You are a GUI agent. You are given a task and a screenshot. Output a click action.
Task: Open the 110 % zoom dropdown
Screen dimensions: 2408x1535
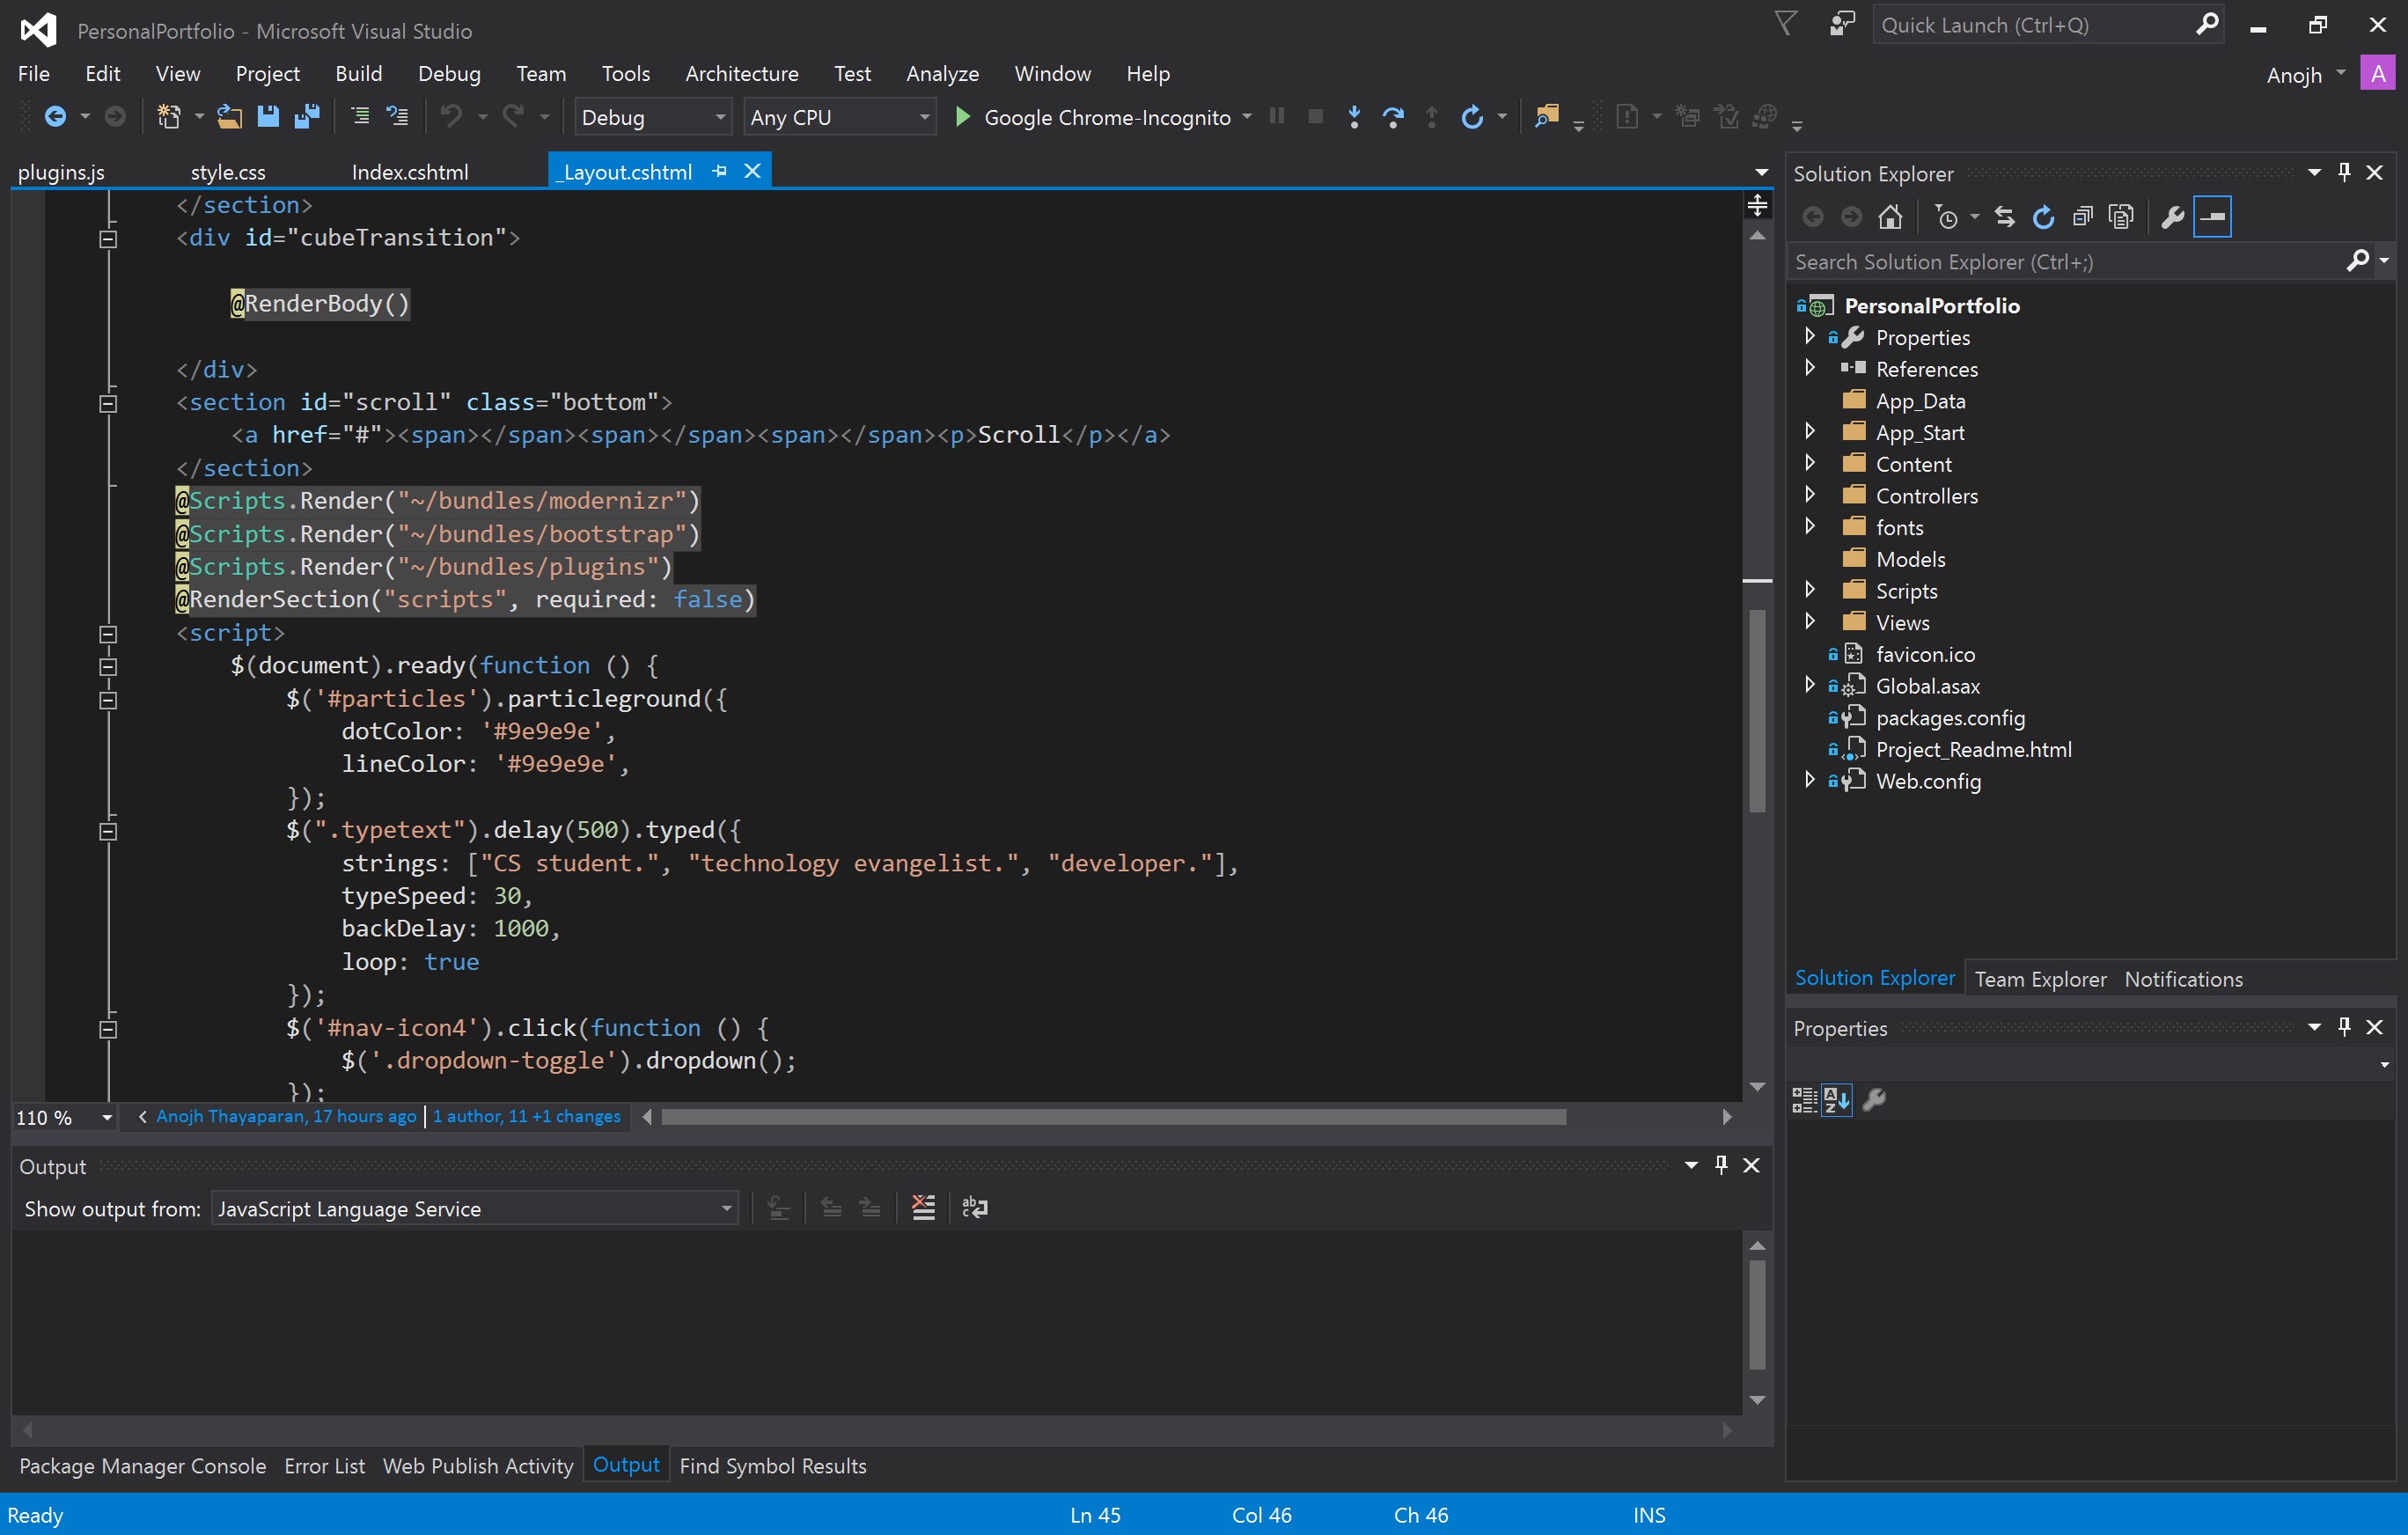[x=106, y=1117]
